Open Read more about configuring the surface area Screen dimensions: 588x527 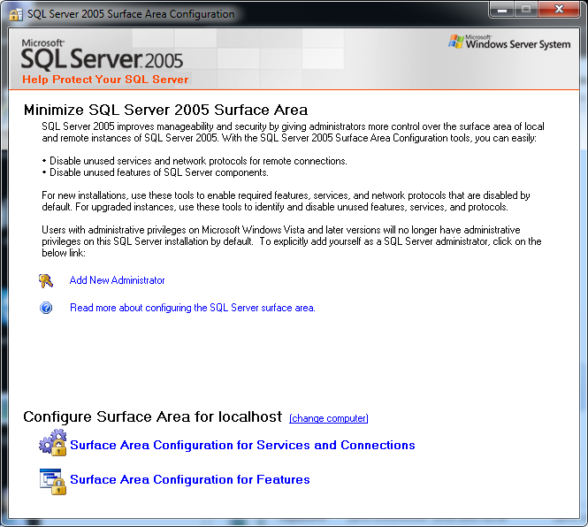point(193,308)
